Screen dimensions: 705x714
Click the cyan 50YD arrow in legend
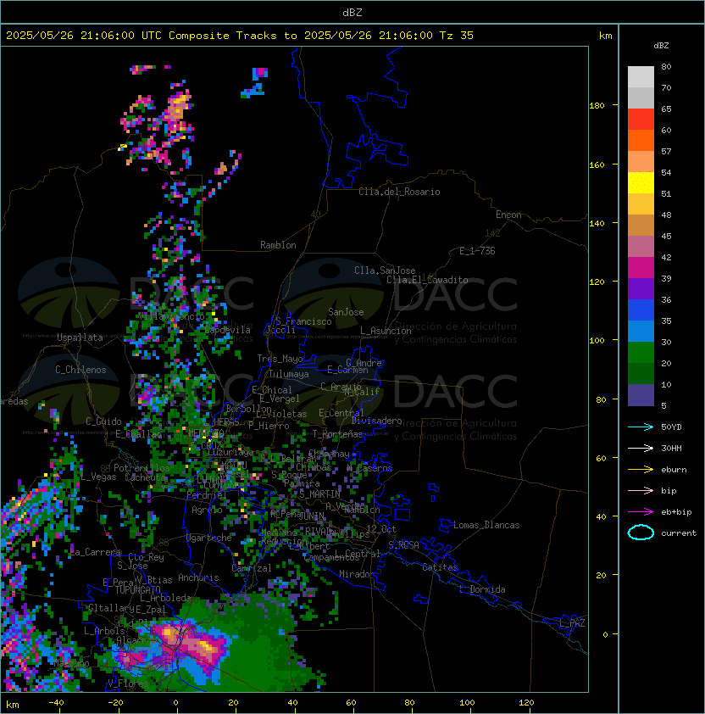(641, 427)
